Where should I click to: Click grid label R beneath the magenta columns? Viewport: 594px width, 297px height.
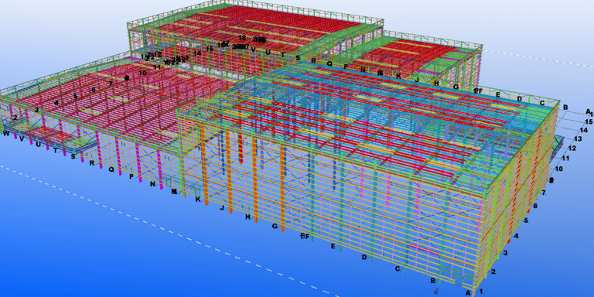click(91, 163)
